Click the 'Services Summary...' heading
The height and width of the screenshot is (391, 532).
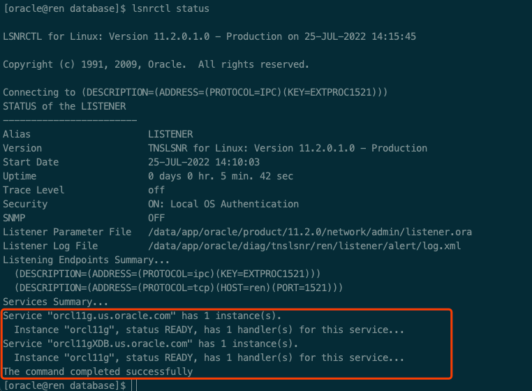(x=55, y=302)
